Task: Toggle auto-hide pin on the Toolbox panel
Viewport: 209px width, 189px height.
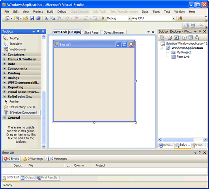Action: pyautogui.click(x=38, y=31)
